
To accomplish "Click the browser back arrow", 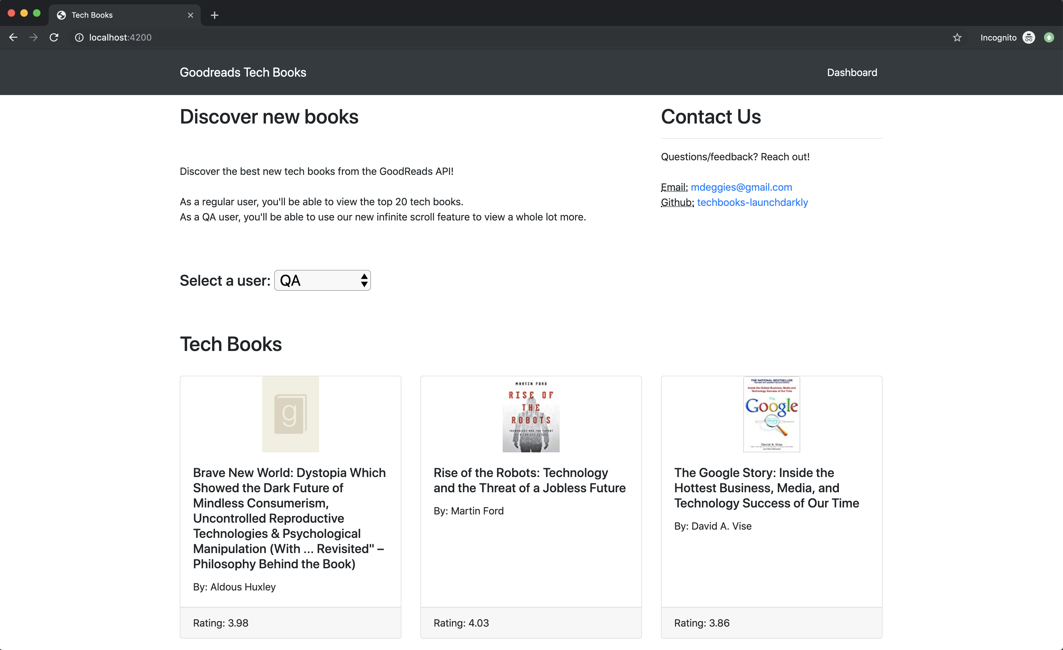I will pos(13,38).
